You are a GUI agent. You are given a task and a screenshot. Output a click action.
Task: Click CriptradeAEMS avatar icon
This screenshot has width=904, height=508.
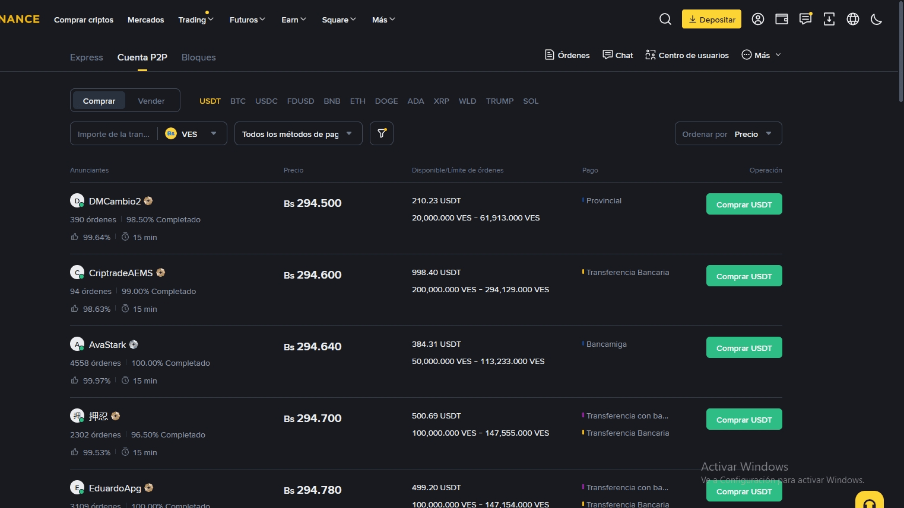[x=77, y=273]
